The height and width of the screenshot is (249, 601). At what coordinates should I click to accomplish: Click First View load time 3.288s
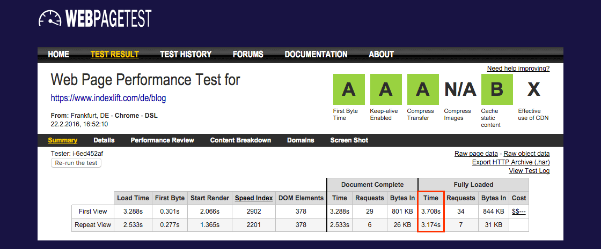(133, 212)
